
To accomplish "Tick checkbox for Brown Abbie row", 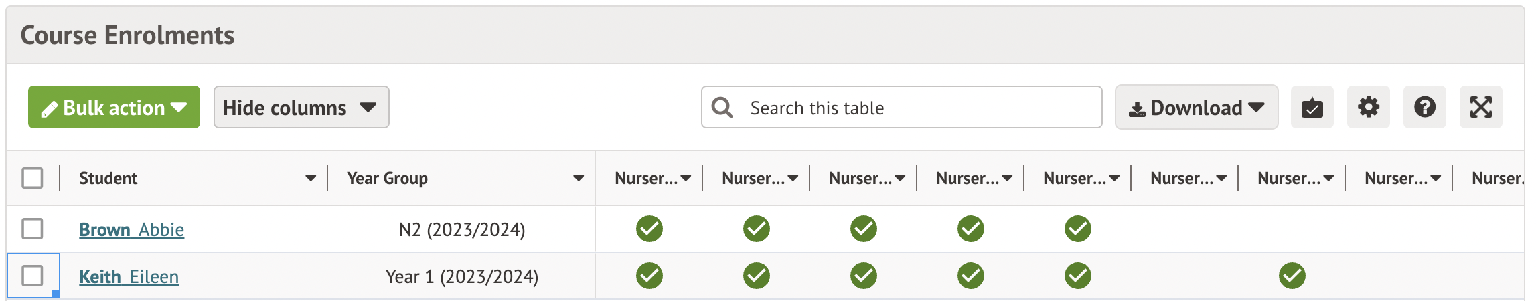I will [32, 229].
